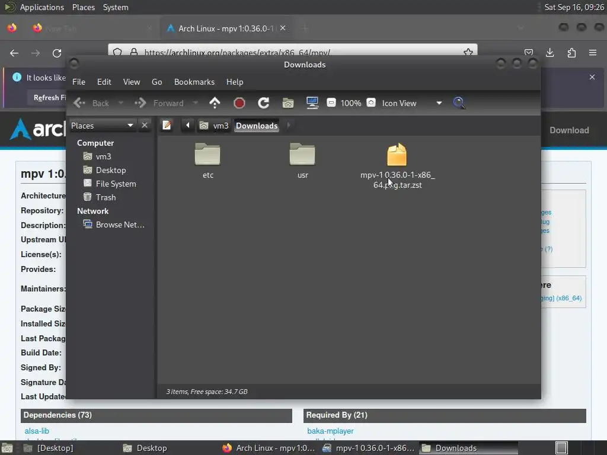Bookmark page with star icon
The image size is (607, 455).
click(468, 52)
